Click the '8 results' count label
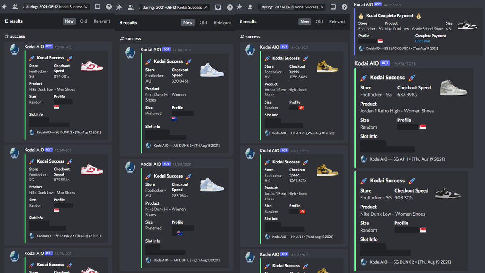The image size is (485, 273). (x=128, y=23)
